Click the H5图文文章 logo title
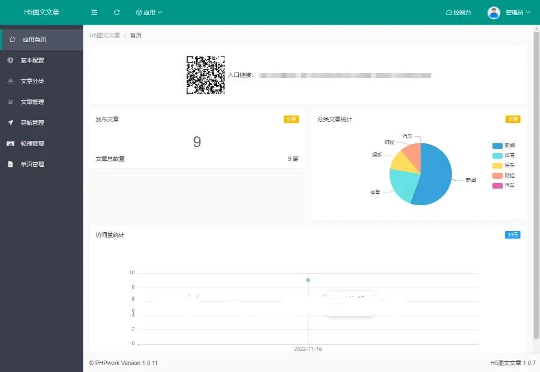Viewport: 540px width, 372px height. click(41, 12)
